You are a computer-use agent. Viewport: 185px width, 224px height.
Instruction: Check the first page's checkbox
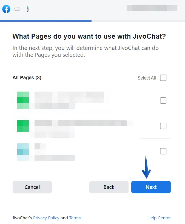(x=163, y=101)
